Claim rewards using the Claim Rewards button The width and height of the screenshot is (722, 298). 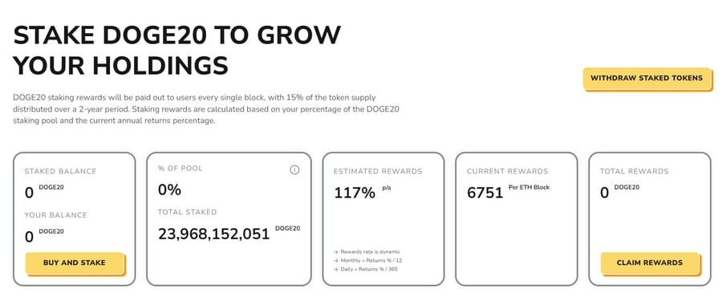(650, 263)
